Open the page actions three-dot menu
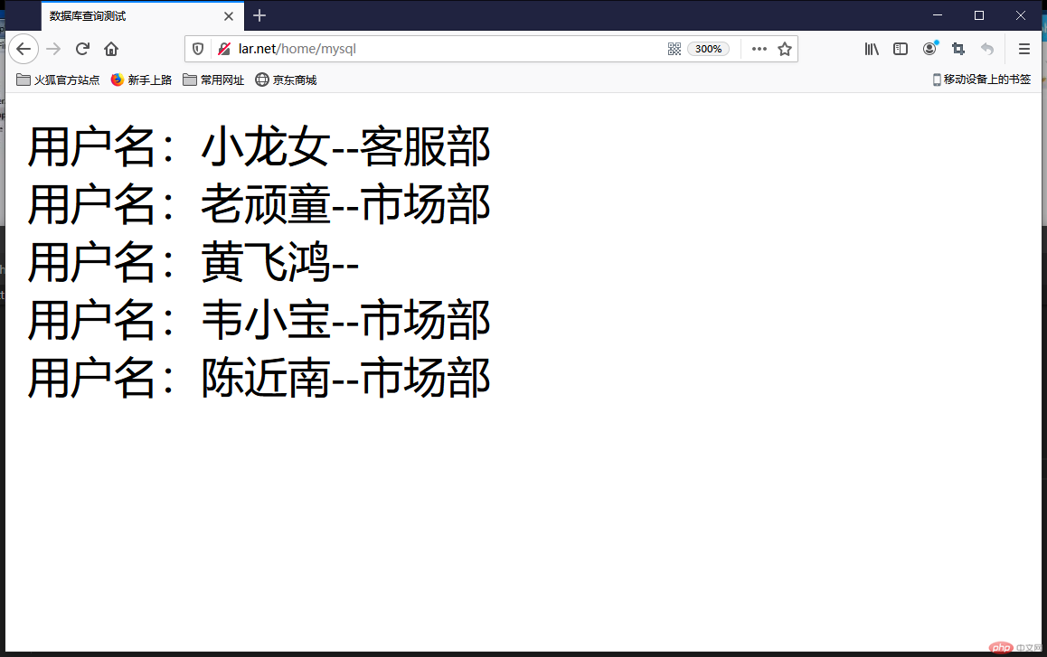Image resolution: width=1047 pixels, height=657 pixels. [x=759, y=49]
